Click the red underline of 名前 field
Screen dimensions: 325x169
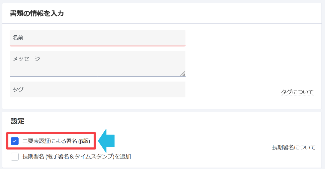pos(97,46)
